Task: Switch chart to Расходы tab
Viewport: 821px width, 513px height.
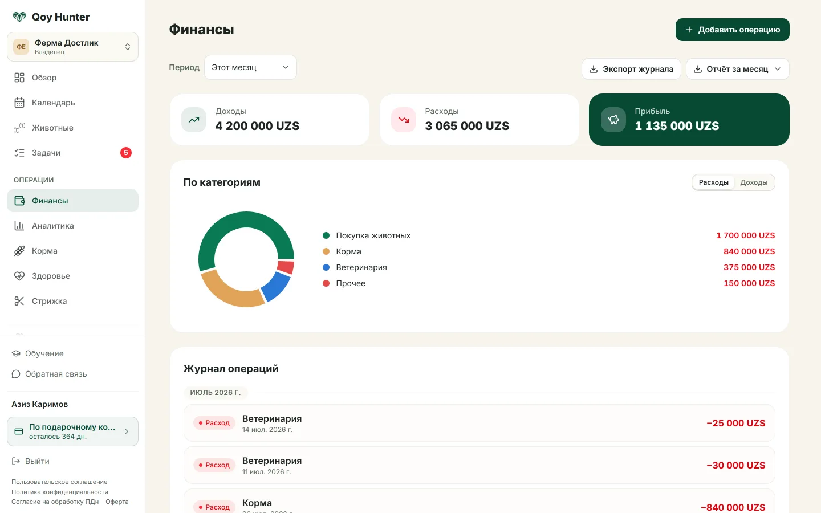Action: coord(713,182)
